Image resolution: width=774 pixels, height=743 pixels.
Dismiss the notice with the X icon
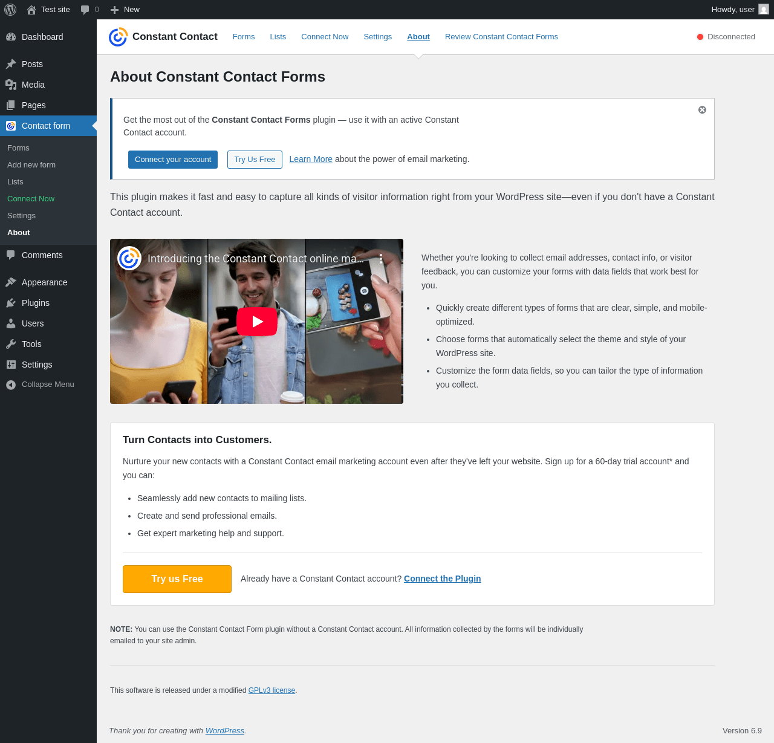tap(702, 110)
